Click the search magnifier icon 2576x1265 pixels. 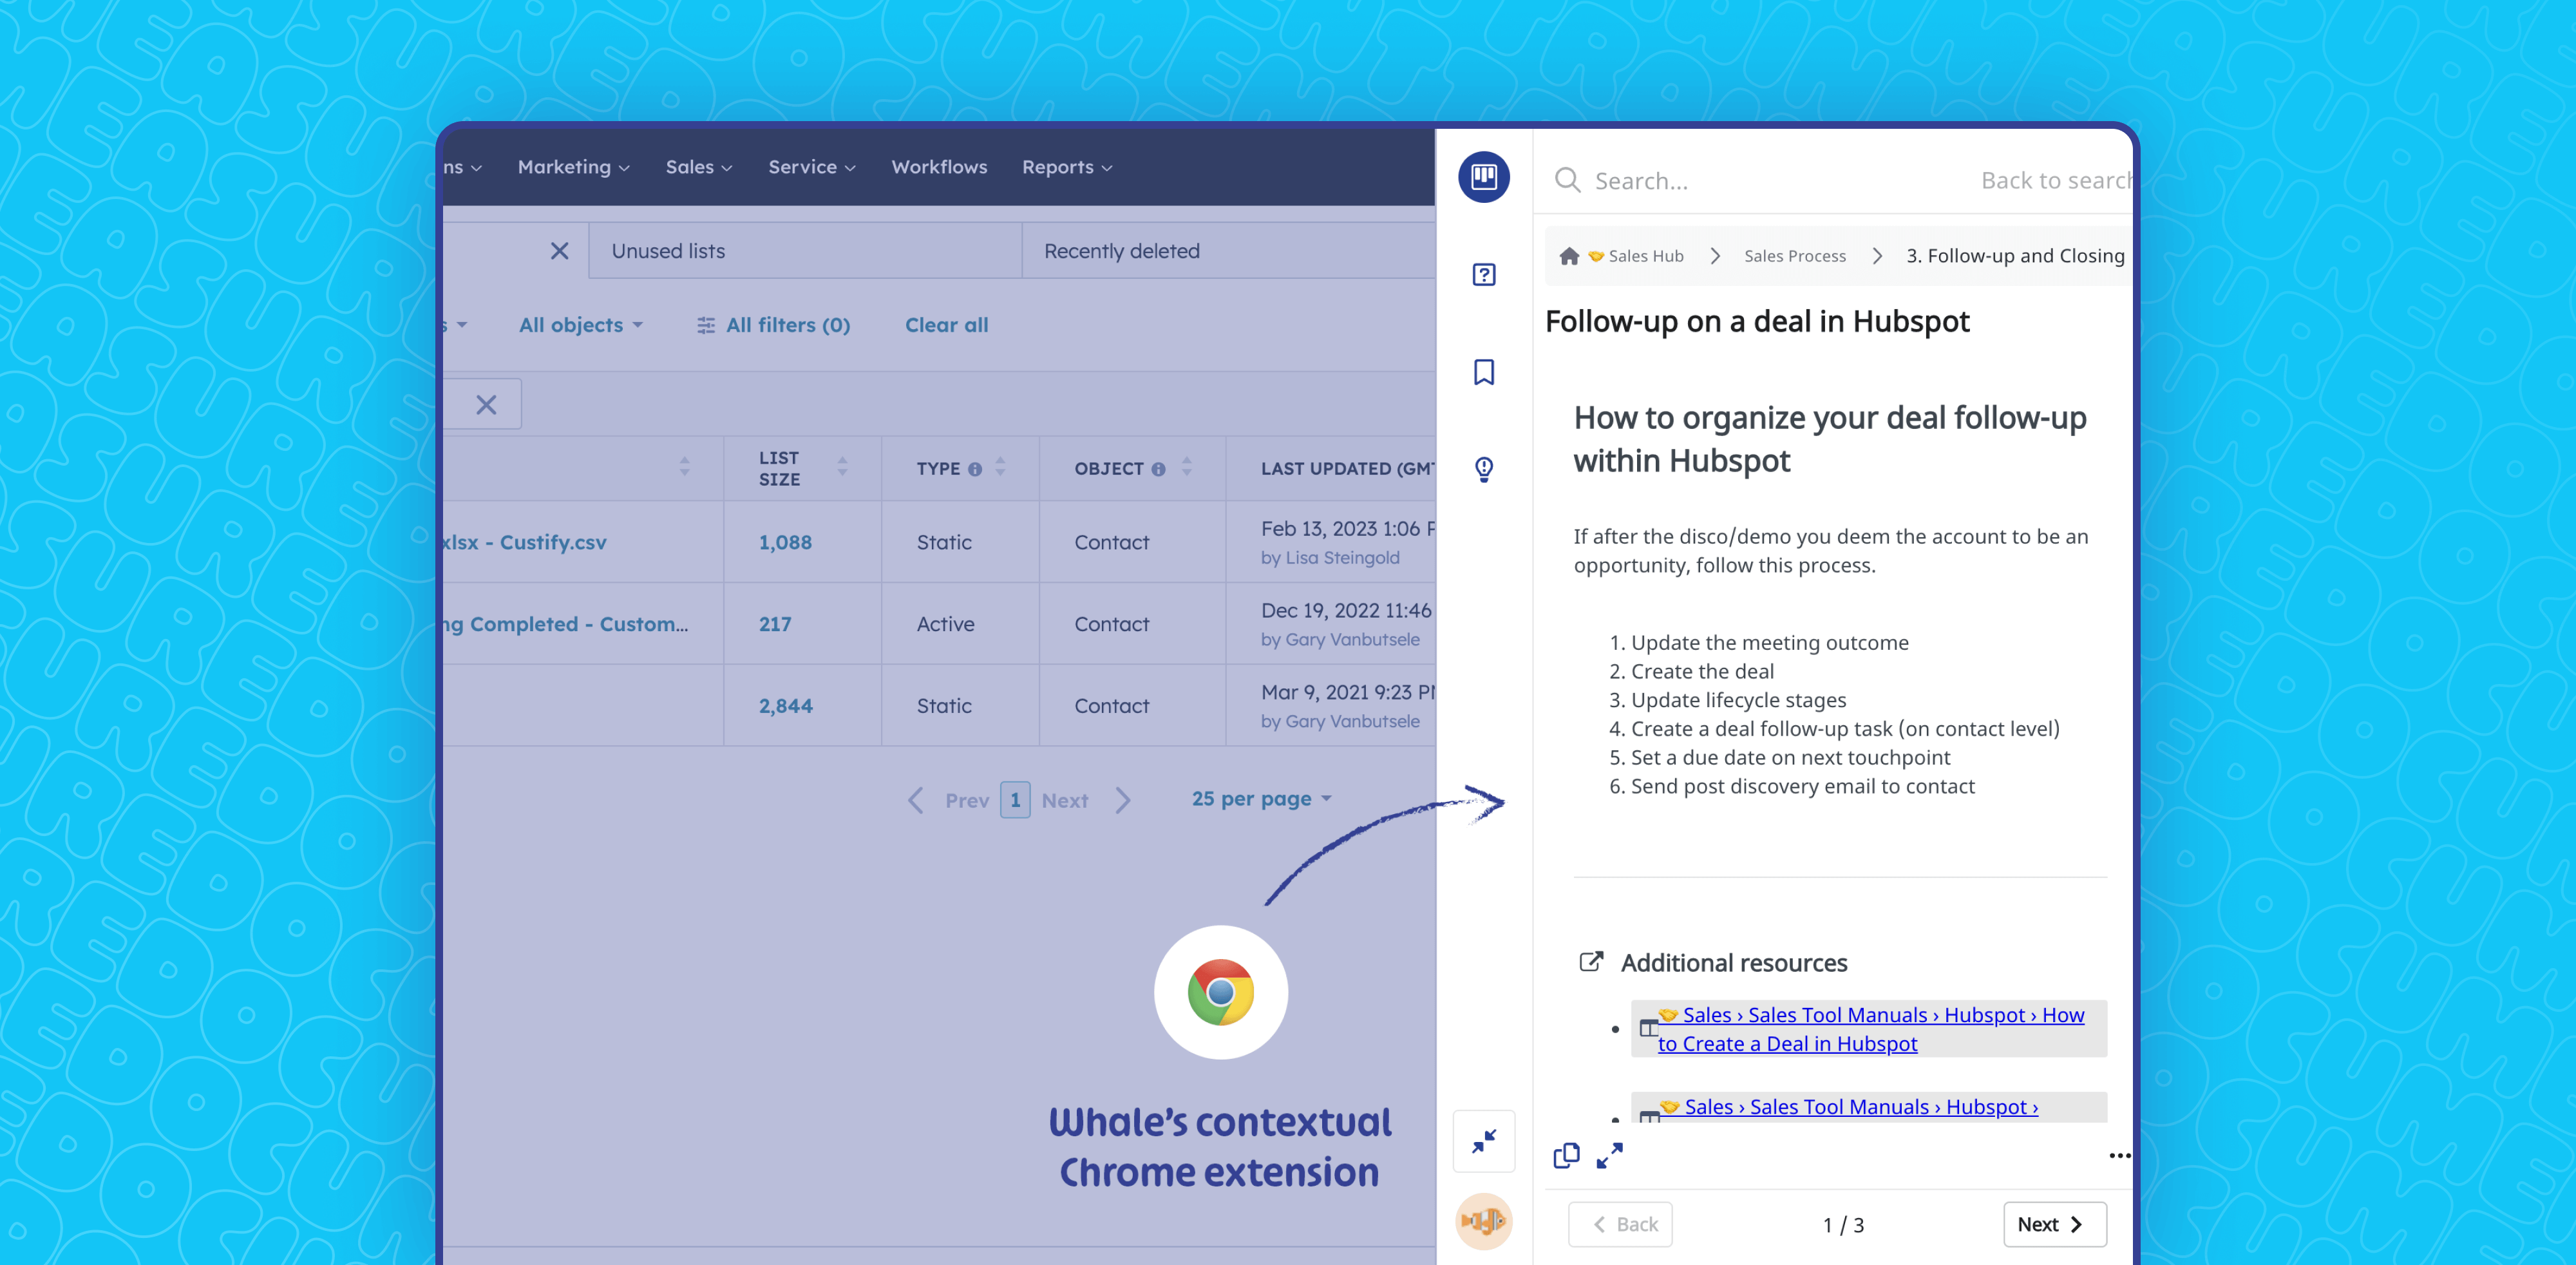[1567, 180]
